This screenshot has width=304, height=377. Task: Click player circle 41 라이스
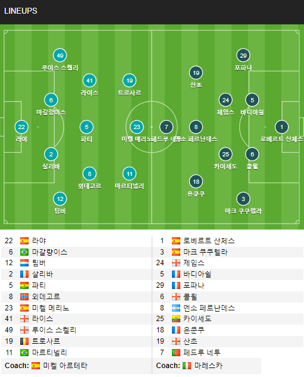tap(89, 80)
